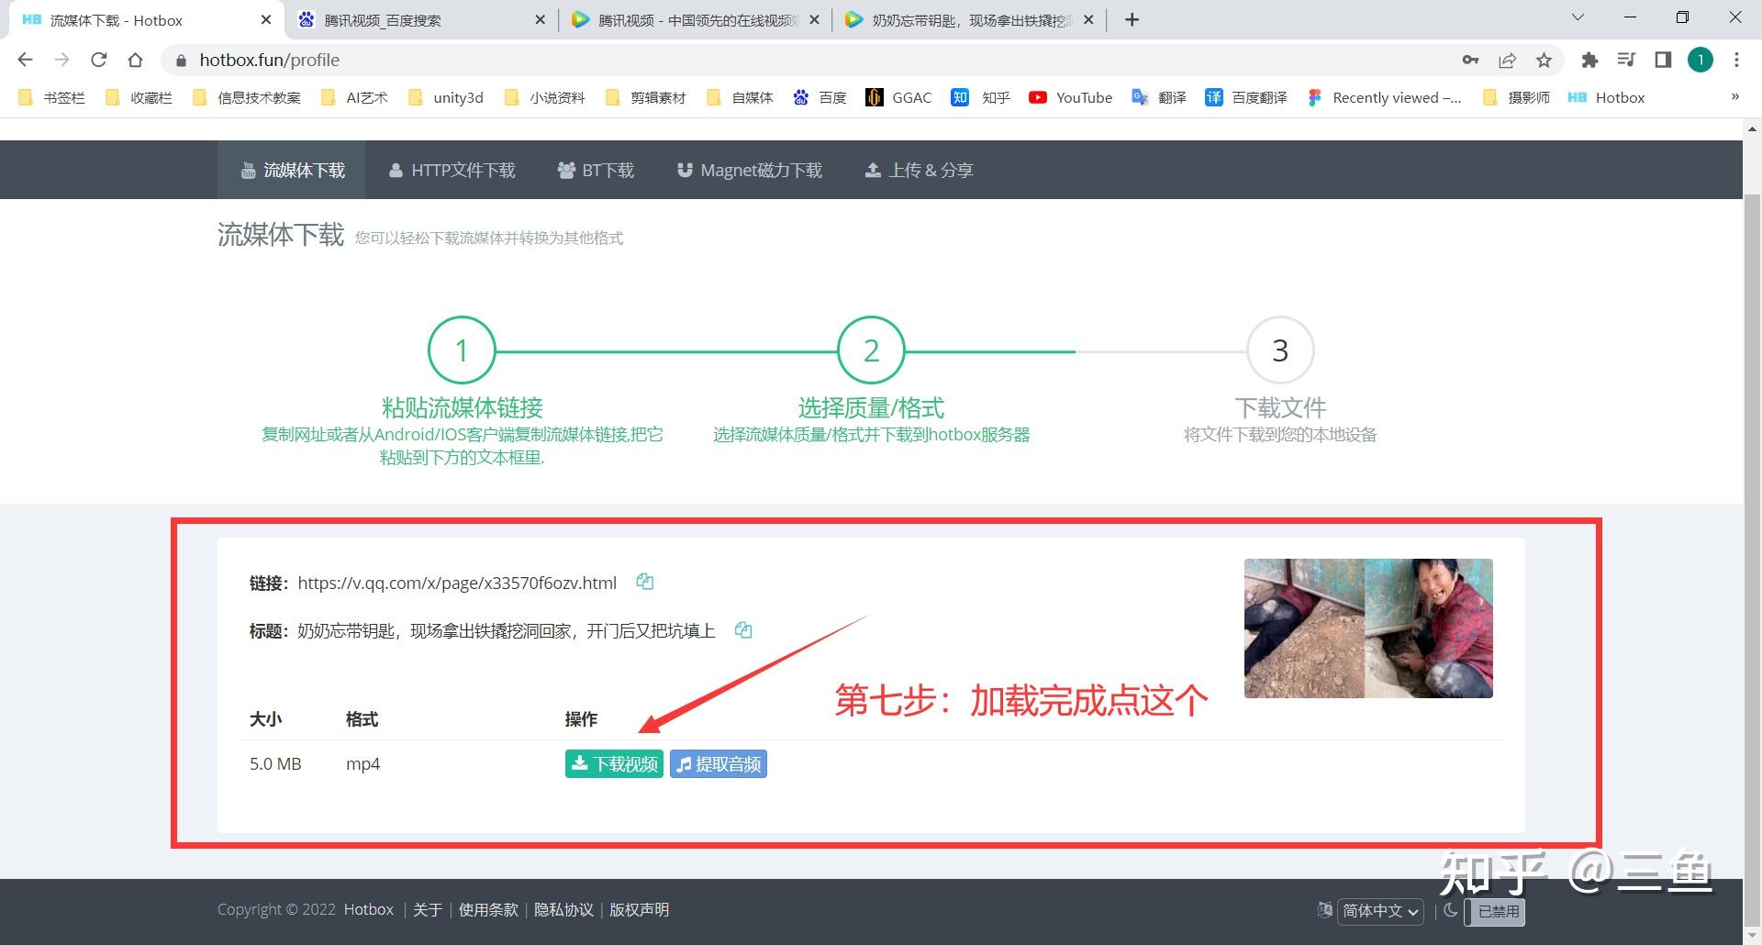Switch to the HTTP文件下载 menu item
This screenshot has height=945, width=1762.
click(452, 171)
